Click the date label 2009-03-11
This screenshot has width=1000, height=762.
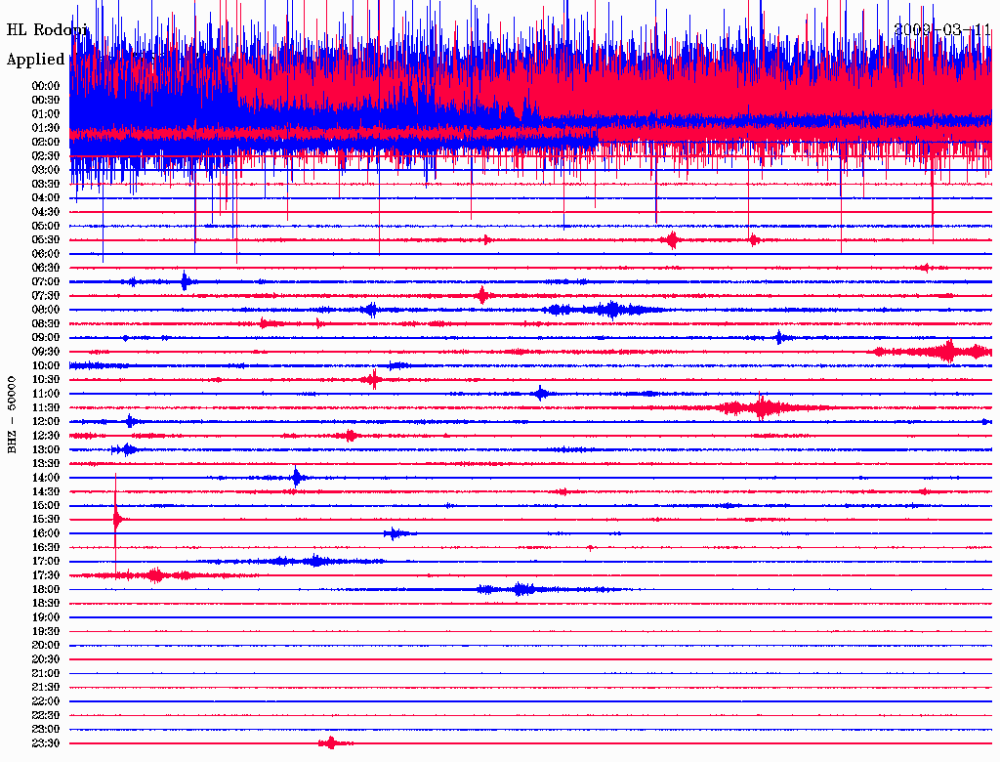[x=942, y=30]
